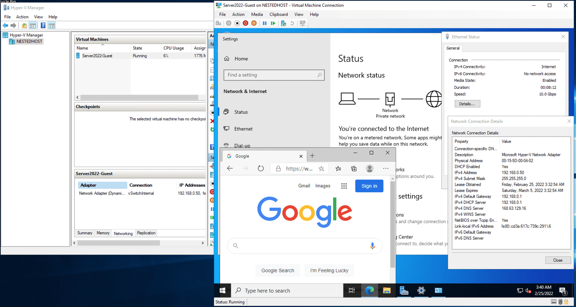
Task: Pause the virtual machine
Action: pyautogui.click(x=265, y=23)
